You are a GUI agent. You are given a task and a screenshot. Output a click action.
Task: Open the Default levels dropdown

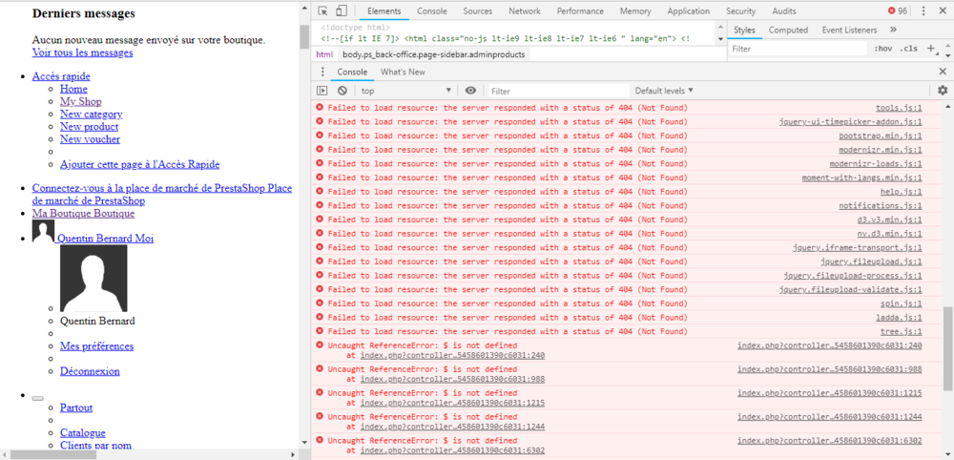(664, 91)
